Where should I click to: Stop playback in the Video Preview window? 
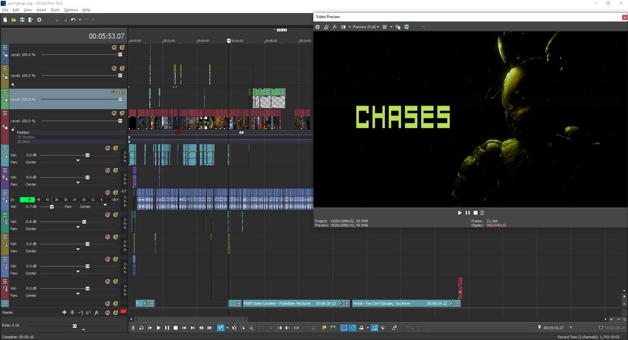tap(475, 213)
